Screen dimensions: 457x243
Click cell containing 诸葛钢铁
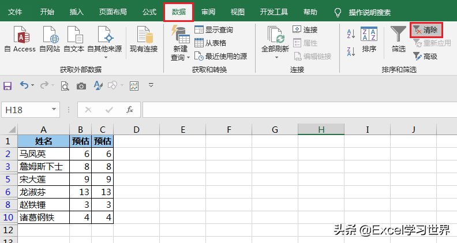pyautogui.click(x=43, y=218)
